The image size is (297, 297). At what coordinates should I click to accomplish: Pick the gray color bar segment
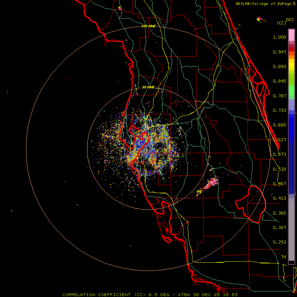pyautogui.click(x=291, y=229)
